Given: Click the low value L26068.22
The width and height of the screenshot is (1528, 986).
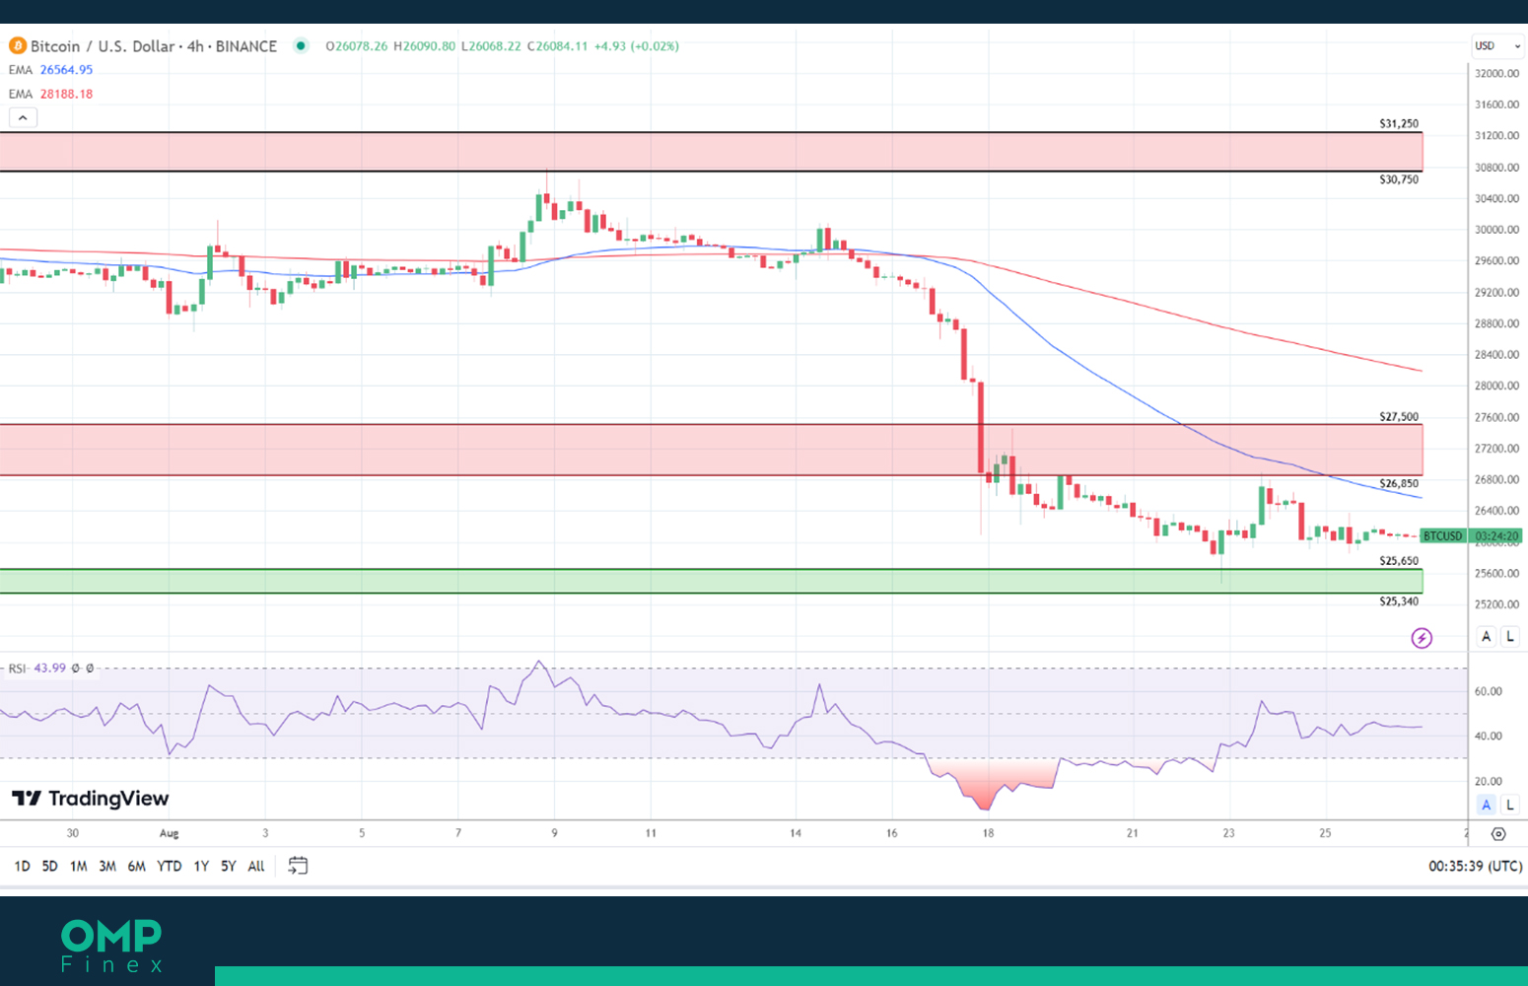Looking at the screenshot, I should click(490, 46).
